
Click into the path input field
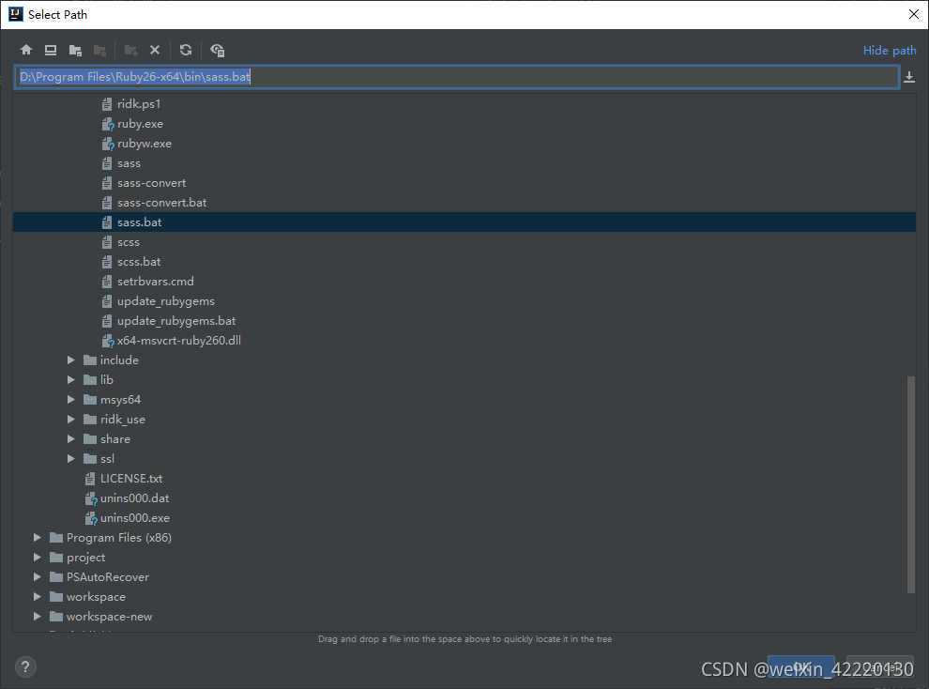[456, 76]
